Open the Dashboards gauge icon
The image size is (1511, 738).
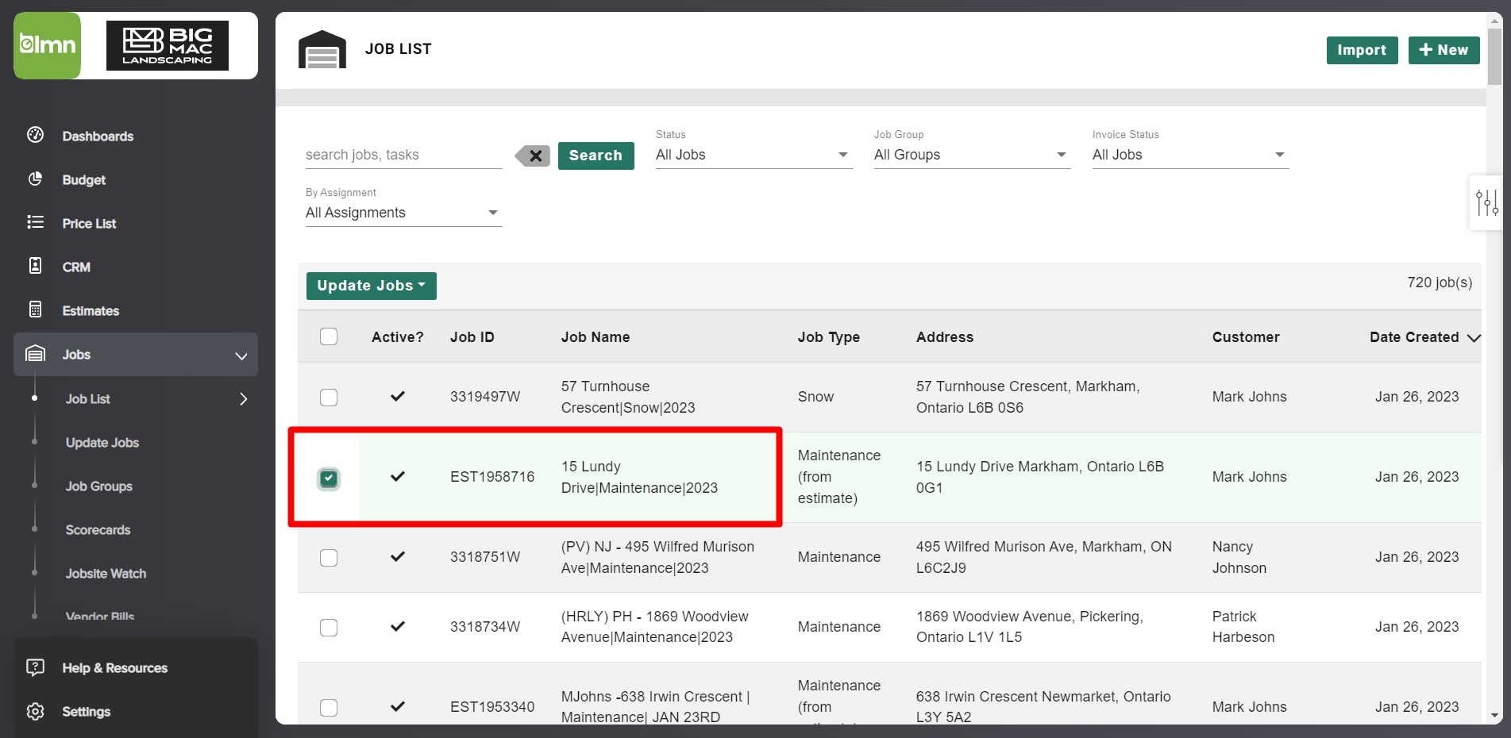[x=35, y=135]
